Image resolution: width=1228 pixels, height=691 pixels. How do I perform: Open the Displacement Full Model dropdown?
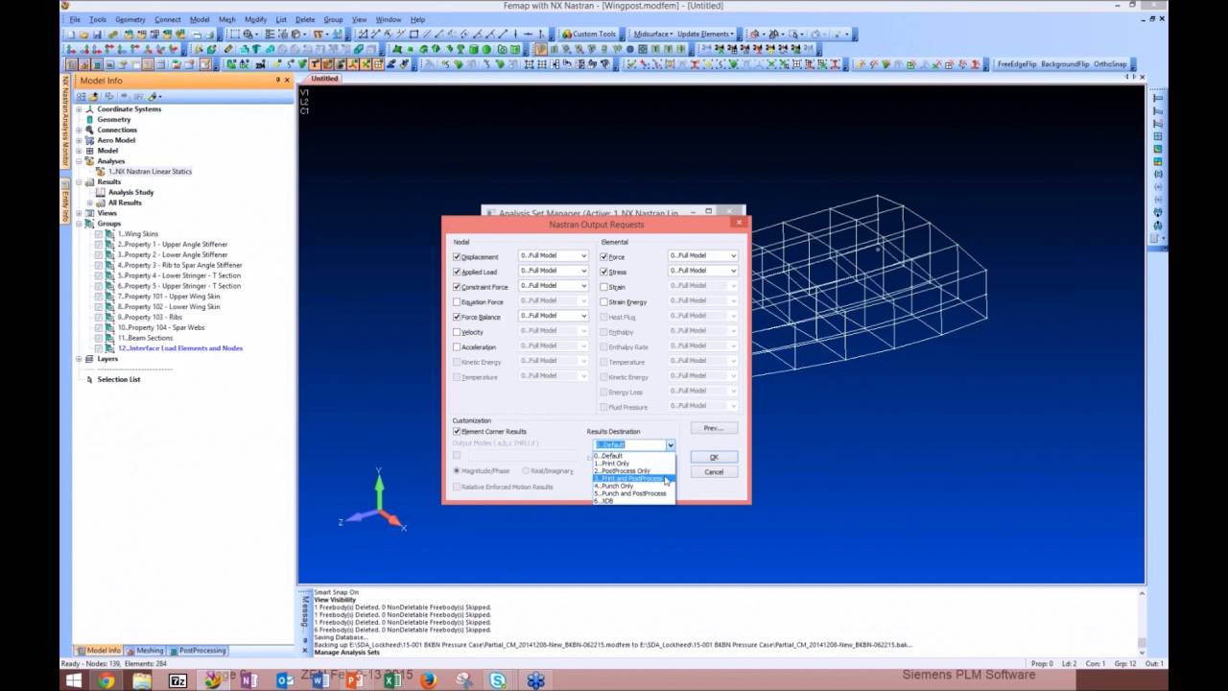pos(554,255)
